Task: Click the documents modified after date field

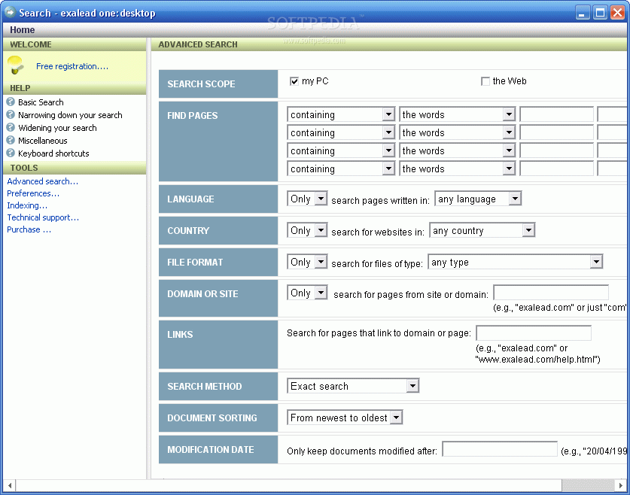Action: (x=500, y=449)
